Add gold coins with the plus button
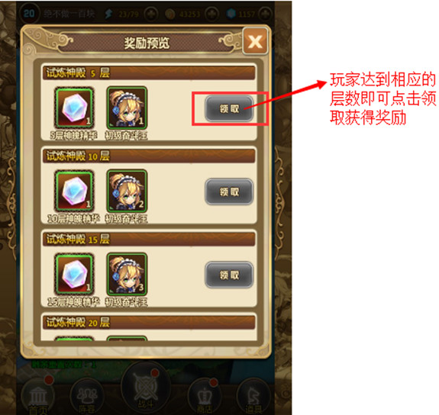Screen dimensions: 439x415 [212, 14]
